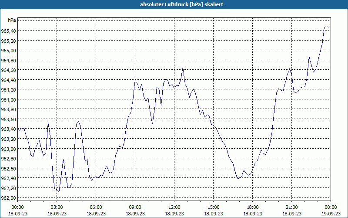
Task: Choose the 21:00 time label
Action: click(291, 208)
